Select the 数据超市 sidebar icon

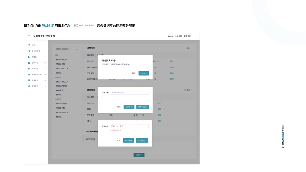tap(29, 80)
